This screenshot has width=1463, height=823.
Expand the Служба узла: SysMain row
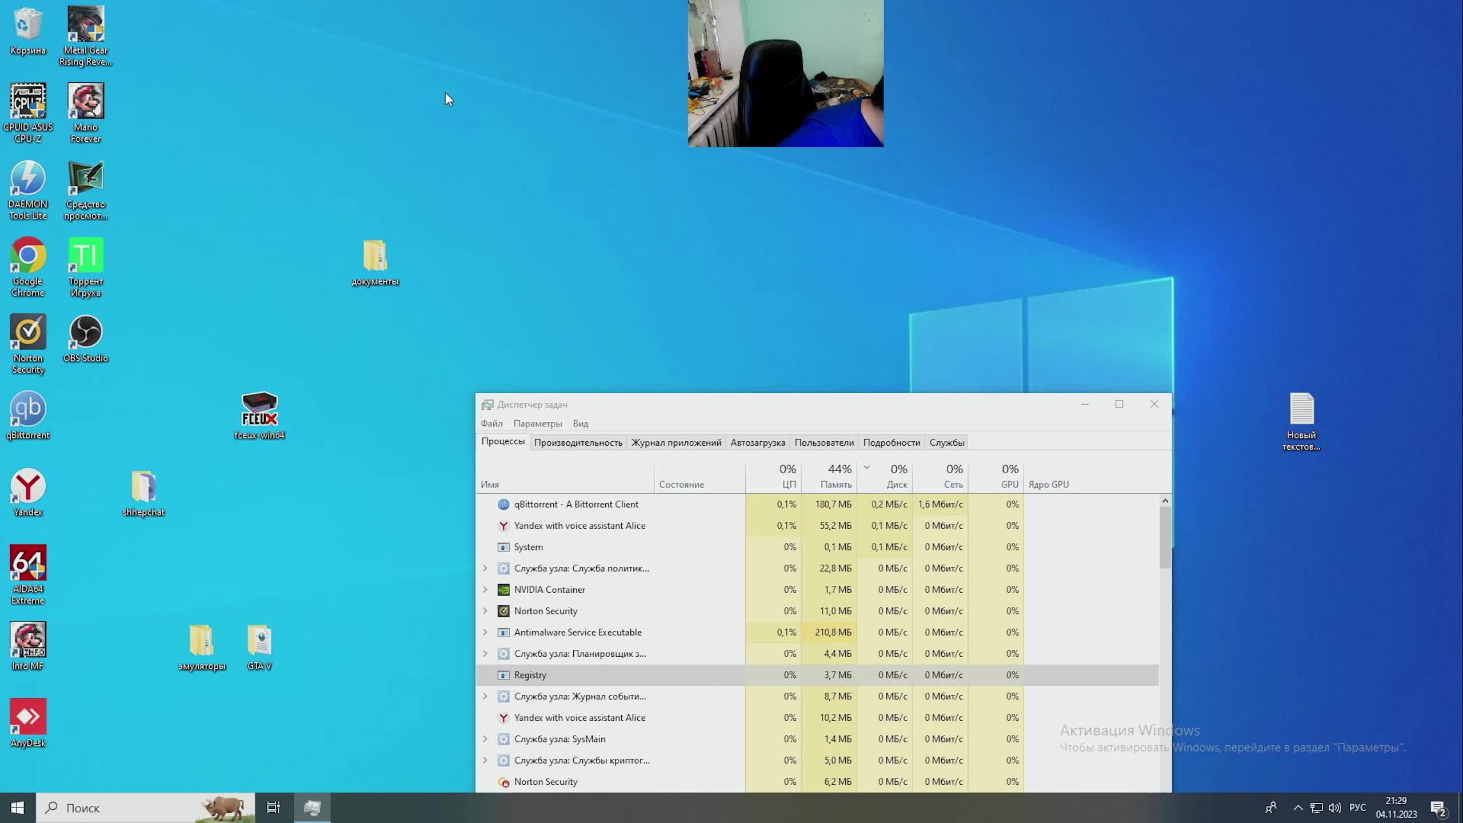coord(485,739)
